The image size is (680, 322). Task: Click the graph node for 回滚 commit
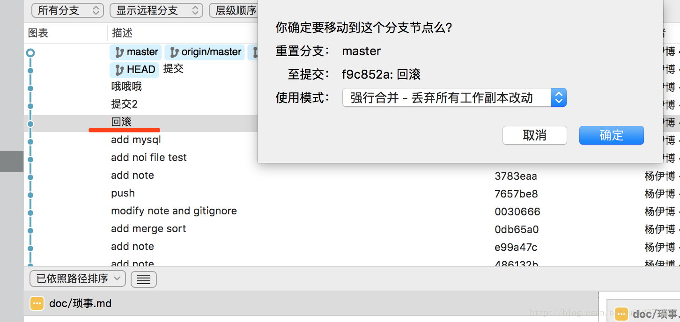30,124
